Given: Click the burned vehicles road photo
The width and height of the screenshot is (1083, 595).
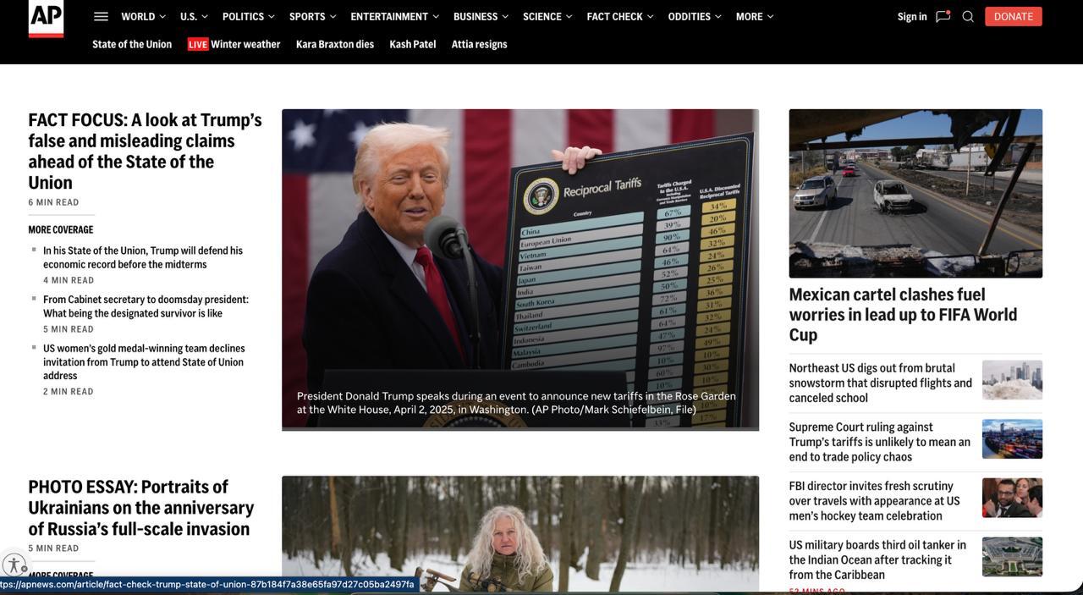Looking at the screenshot, I should (915, 193).
